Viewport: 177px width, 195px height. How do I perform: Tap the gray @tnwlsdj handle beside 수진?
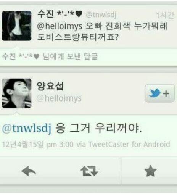point(101,15)
